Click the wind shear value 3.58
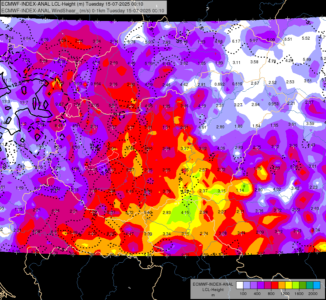Screen dimensions: 326x300 (x=254, y=62)
